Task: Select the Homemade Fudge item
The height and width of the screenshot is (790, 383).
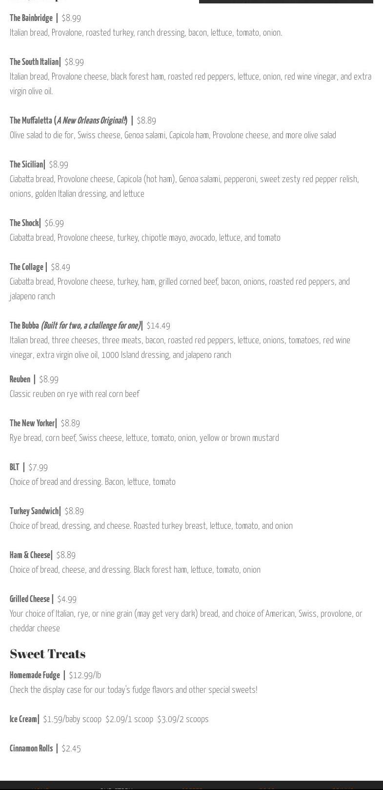Action: 35,675
